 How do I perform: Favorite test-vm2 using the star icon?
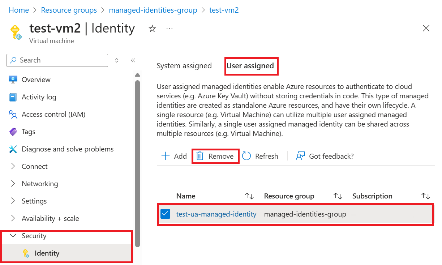click(x=152, y=29)
